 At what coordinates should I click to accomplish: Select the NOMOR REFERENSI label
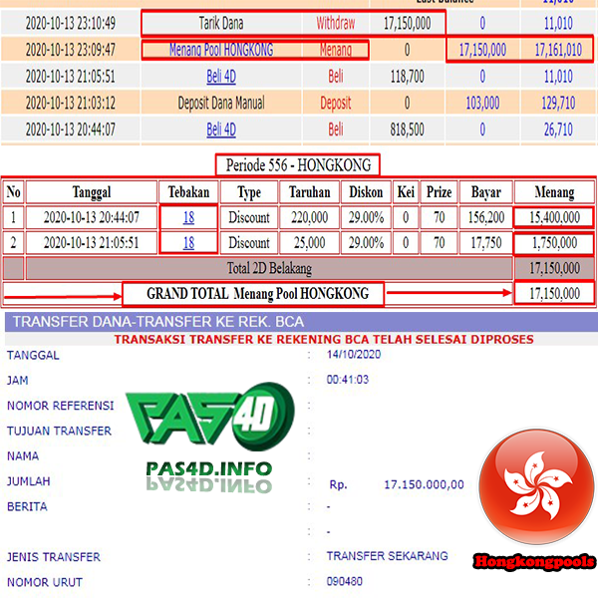[x=60, y=406]
